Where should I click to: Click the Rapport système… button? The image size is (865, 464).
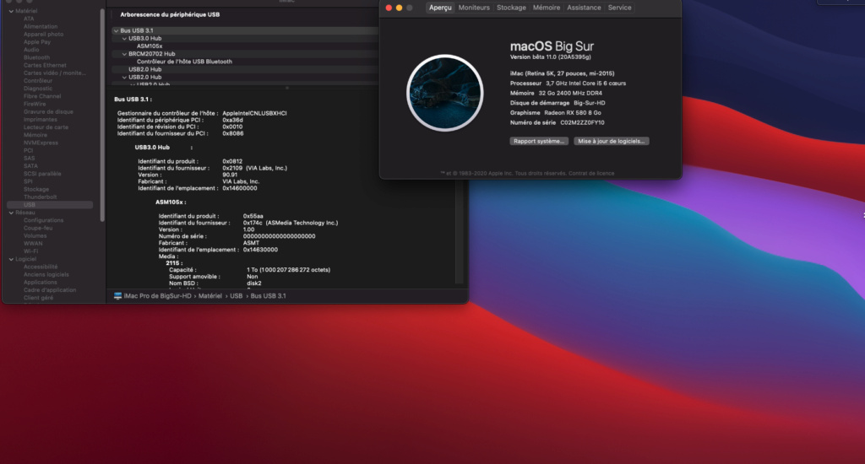pos(539,141)
